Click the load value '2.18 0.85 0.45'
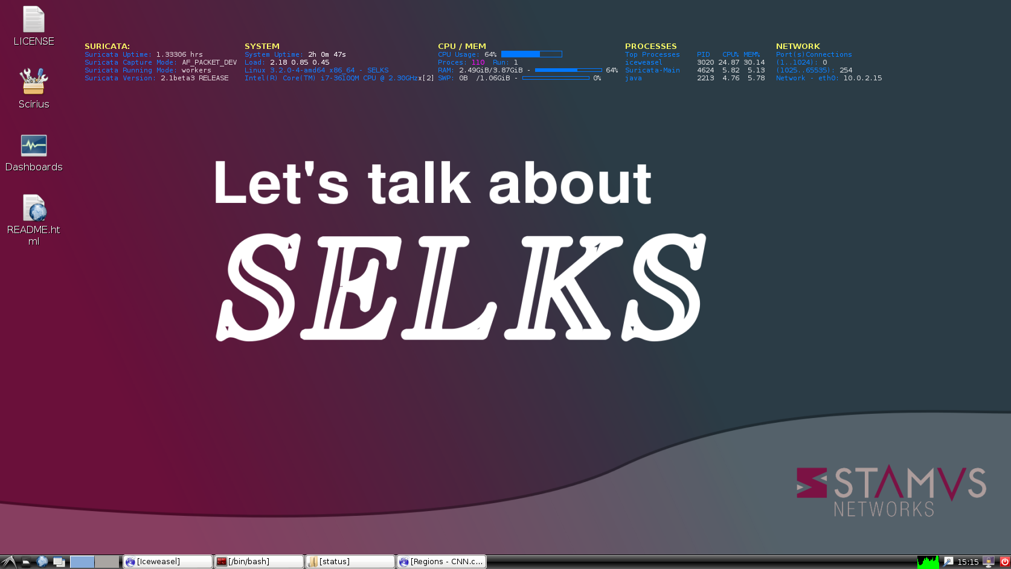Viewport: 1011px width, 569px height. (x=300, y=62)
